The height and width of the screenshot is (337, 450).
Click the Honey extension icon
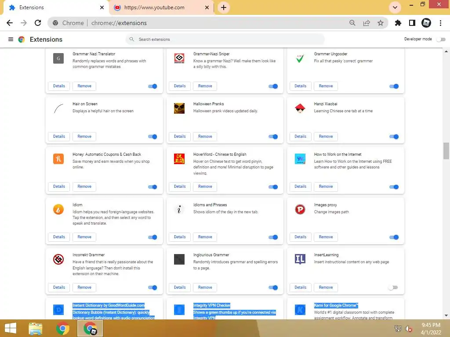(x=58, y=159)
